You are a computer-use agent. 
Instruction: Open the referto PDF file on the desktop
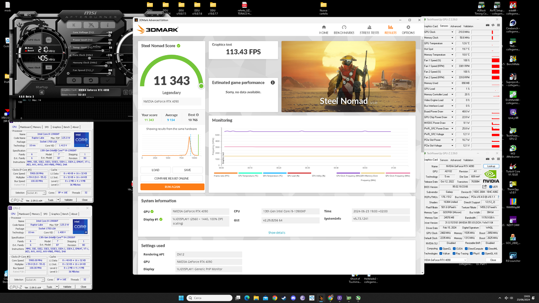pos(245,8)
